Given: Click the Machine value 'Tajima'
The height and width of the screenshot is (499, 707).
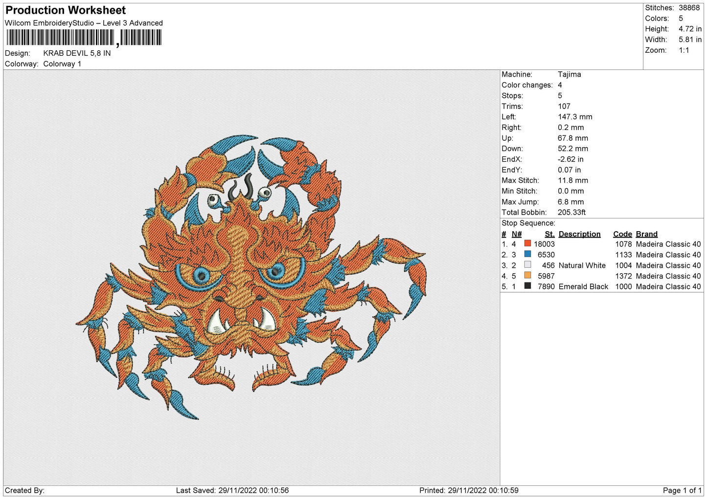Looking at the screenshot, I should 570,74.
